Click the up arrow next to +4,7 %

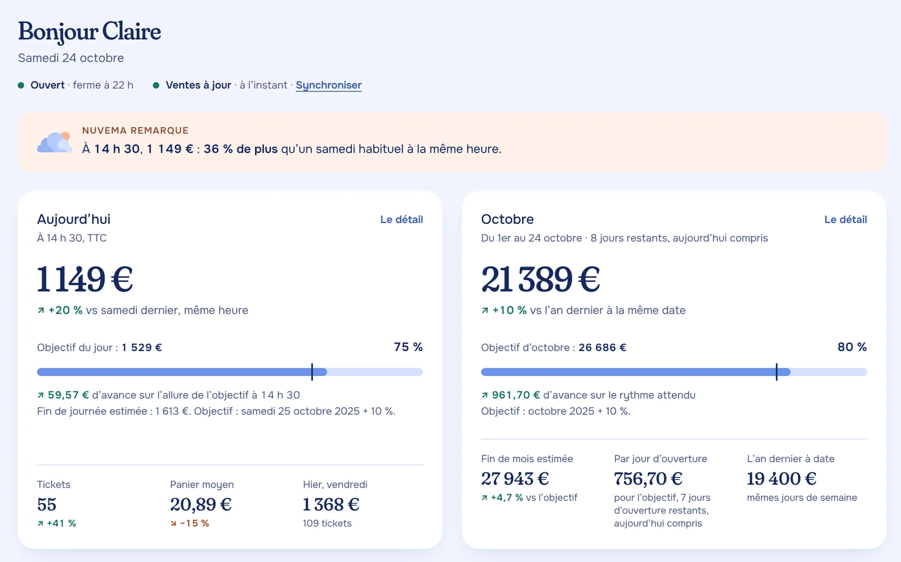(x=484, y=498)
